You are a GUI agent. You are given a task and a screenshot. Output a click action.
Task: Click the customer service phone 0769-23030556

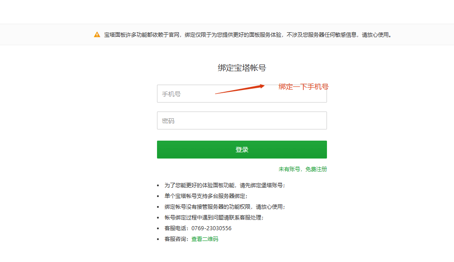pos(212,228)
